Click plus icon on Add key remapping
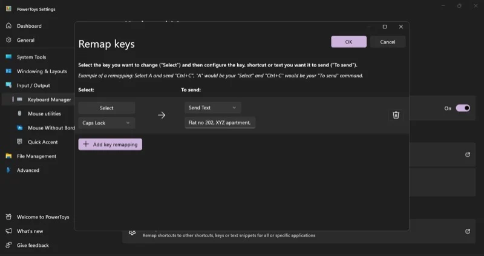 pyautogui.click(x=86, y=144)
